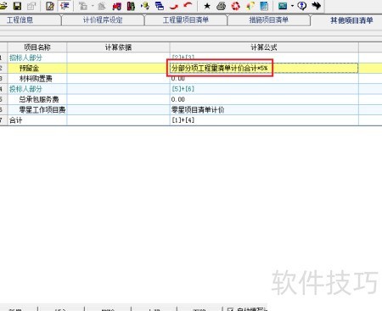Image resolution: width=382 pixels, height=311 pixels.
Task: Click the red curved swoosh icon
Action: coord(174,6)
